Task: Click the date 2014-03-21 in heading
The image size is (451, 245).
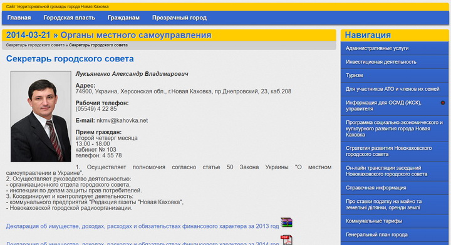Action: pyautogui.click(x=28, y=35)
